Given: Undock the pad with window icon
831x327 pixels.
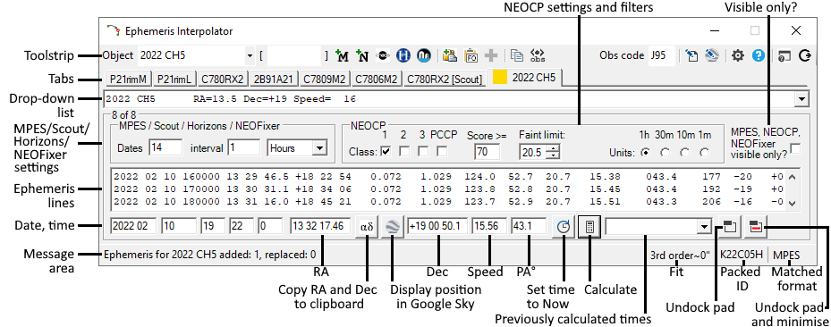Looking at the screenshot, I should point(729,226).
